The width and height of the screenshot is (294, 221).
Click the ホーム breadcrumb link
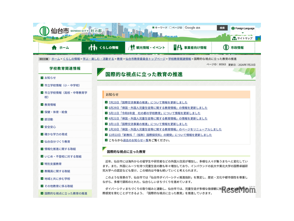pyautogui.click(x=56, y=59)
